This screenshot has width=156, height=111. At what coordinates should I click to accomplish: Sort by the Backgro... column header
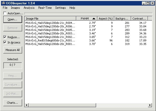(123, 19)
